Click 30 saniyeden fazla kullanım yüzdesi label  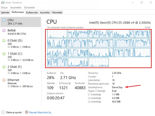pyautogui.click(x=65, y=27)
